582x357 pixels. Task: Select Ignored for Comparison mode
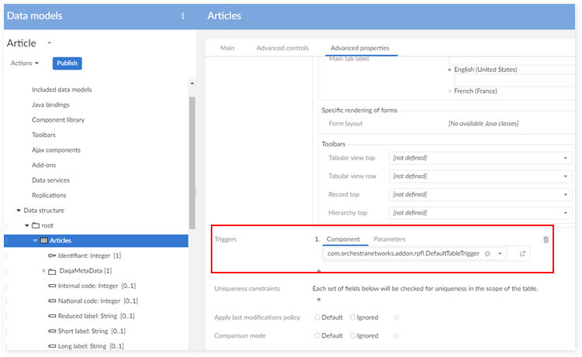tap(353, 335)
